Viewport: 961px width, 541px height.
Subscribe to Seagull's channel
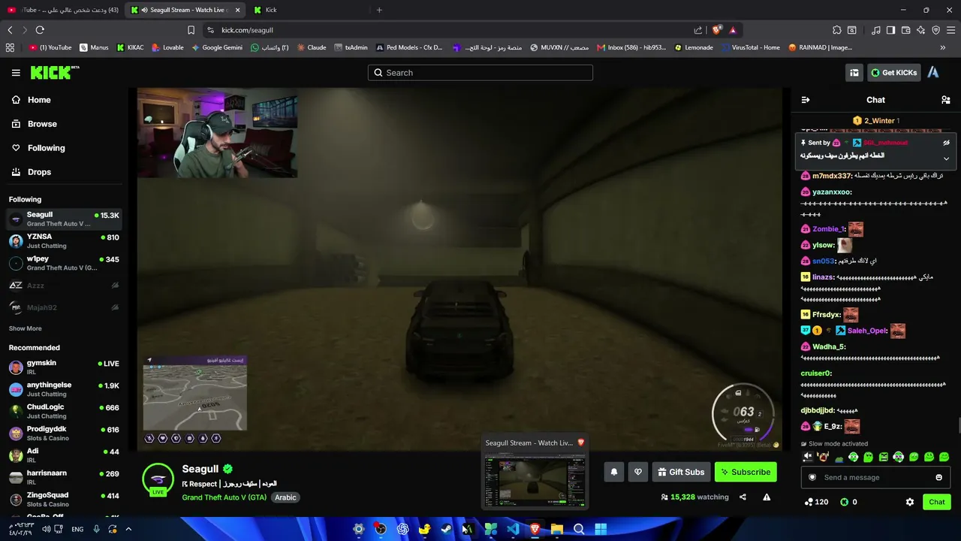746,472
